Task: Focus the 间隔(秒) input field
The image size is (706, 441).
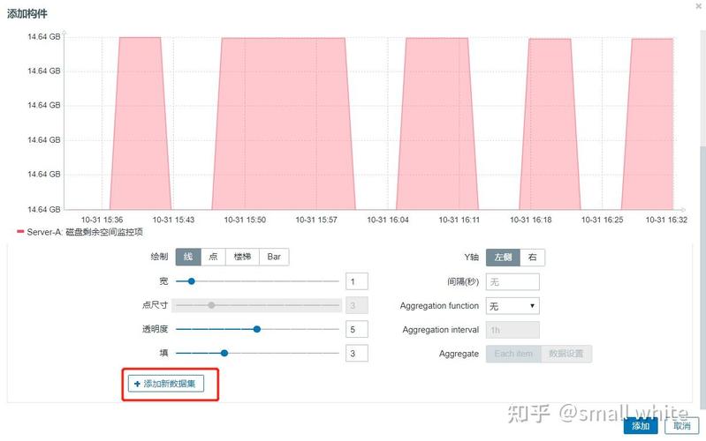Action: coord(512,282)
